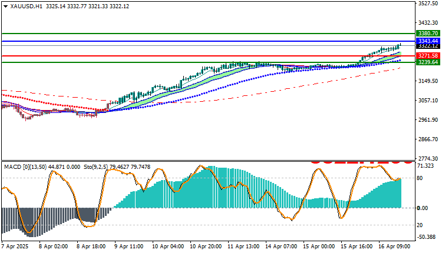Click the 3432.30 price scale value

(428, 22)
